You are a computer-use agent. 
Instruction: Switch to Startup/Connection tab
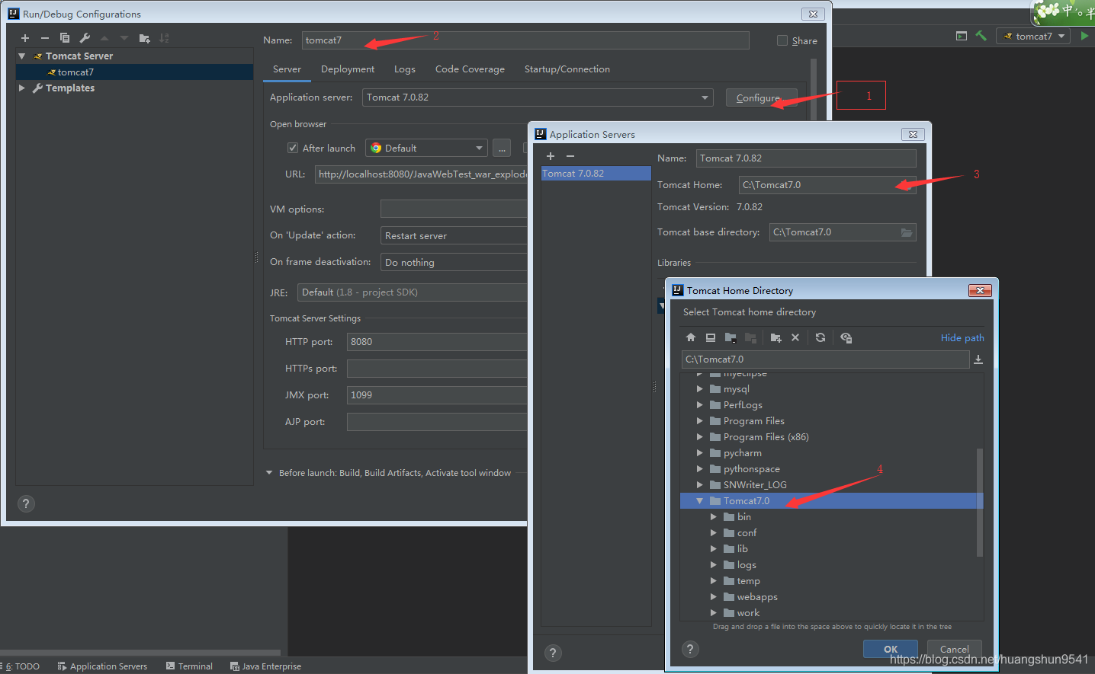(x=567, y=69)
